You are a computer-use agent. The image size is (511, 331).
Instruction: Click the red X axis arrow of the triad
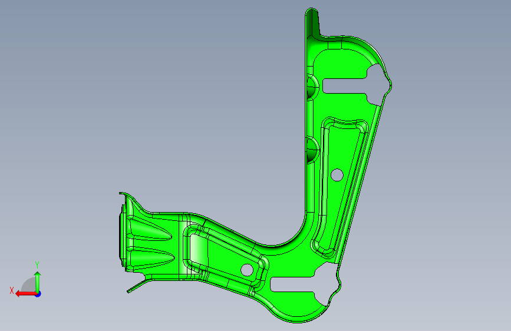[26, 294]
